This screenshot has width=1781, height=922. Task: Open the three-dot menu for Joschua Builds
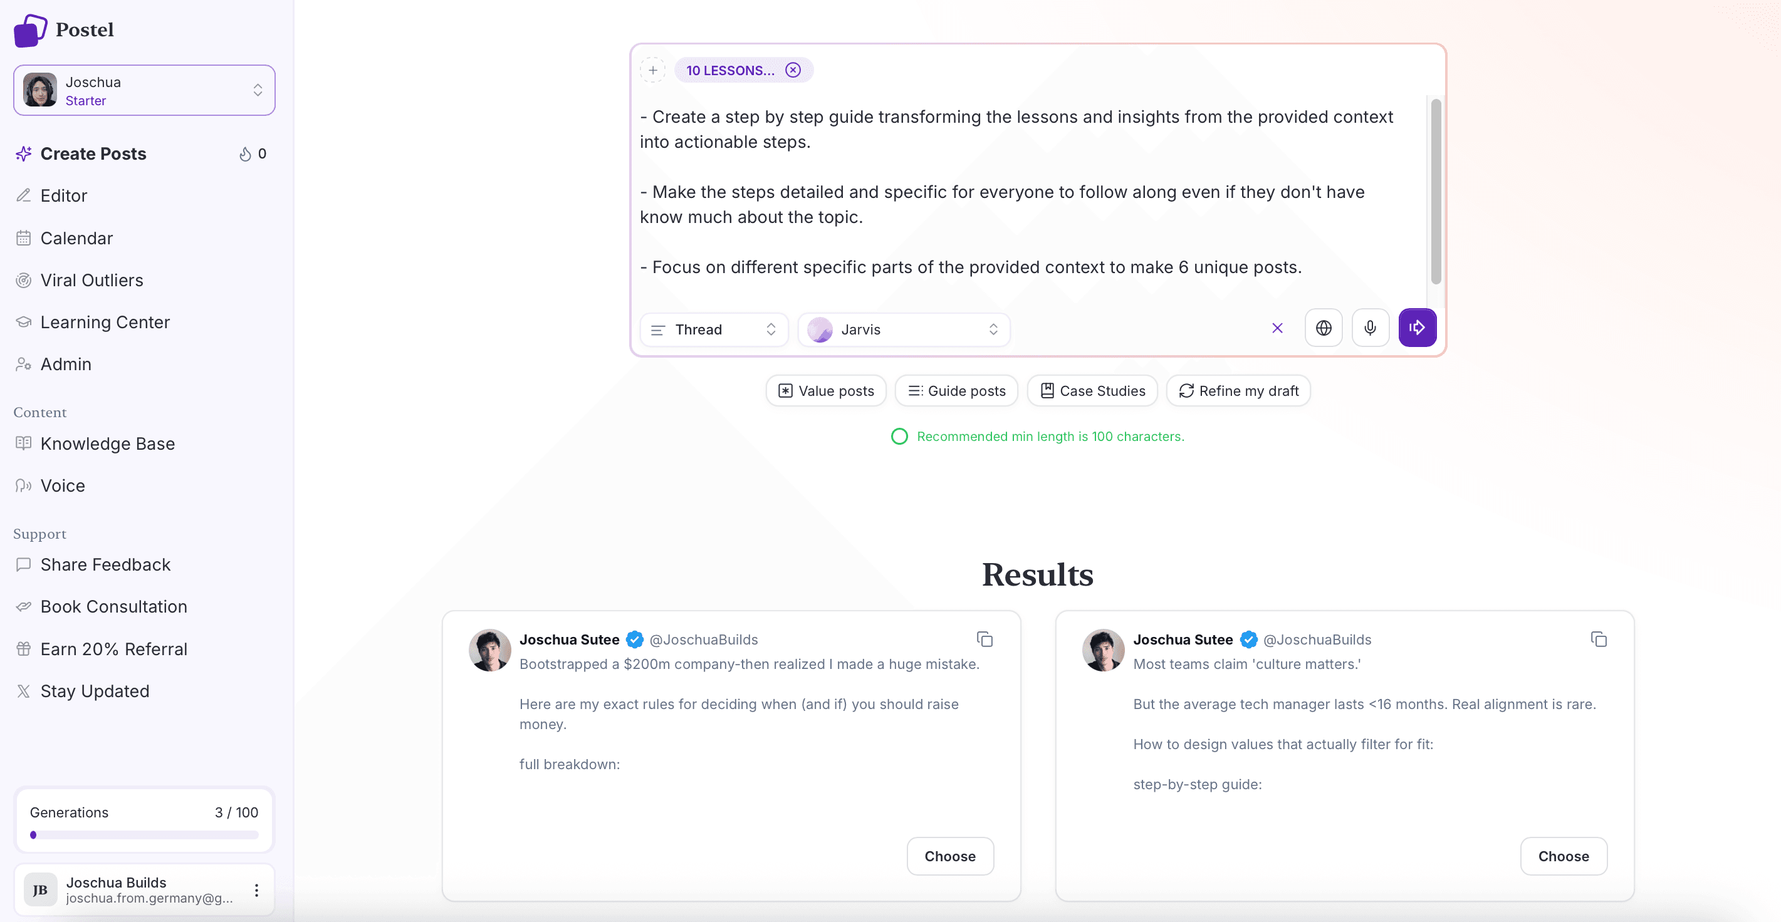(256, 889)
